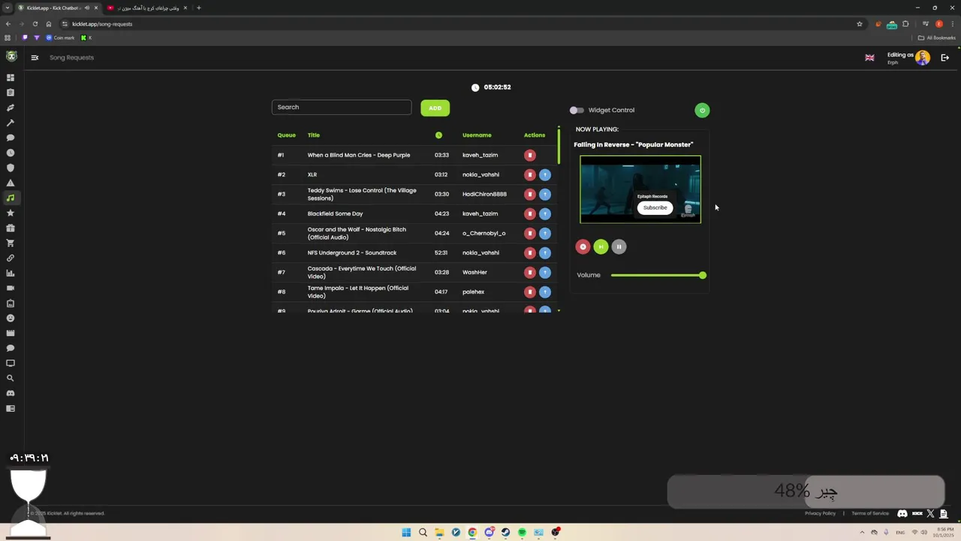Click the Username column header
Screen dimensions: 961x541
point(477,135)
